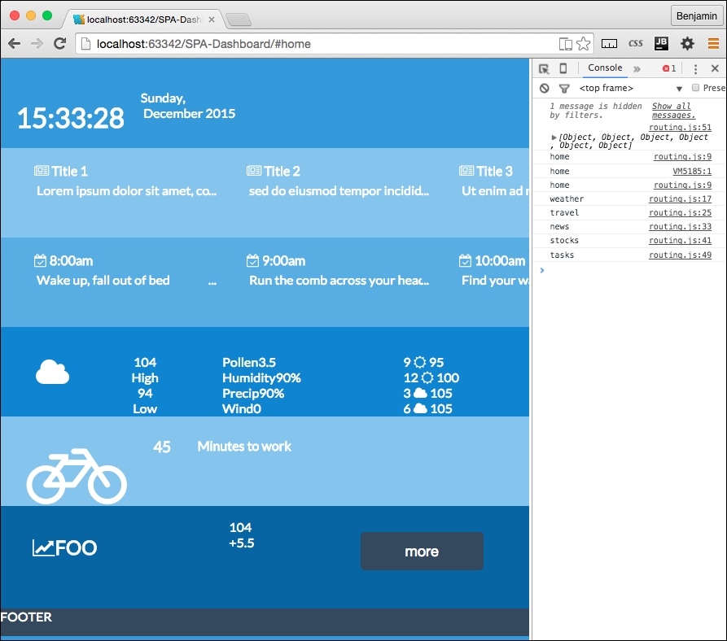Click the Title 2 newspaper icon

[254, 171]
